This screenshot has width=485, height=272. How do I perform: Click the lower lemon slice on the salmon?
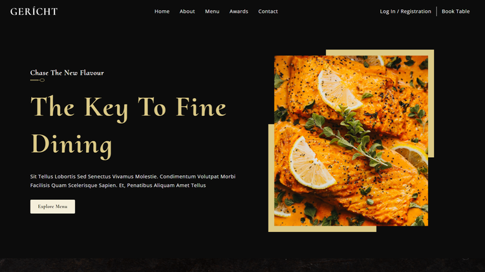tap(311, 164)
